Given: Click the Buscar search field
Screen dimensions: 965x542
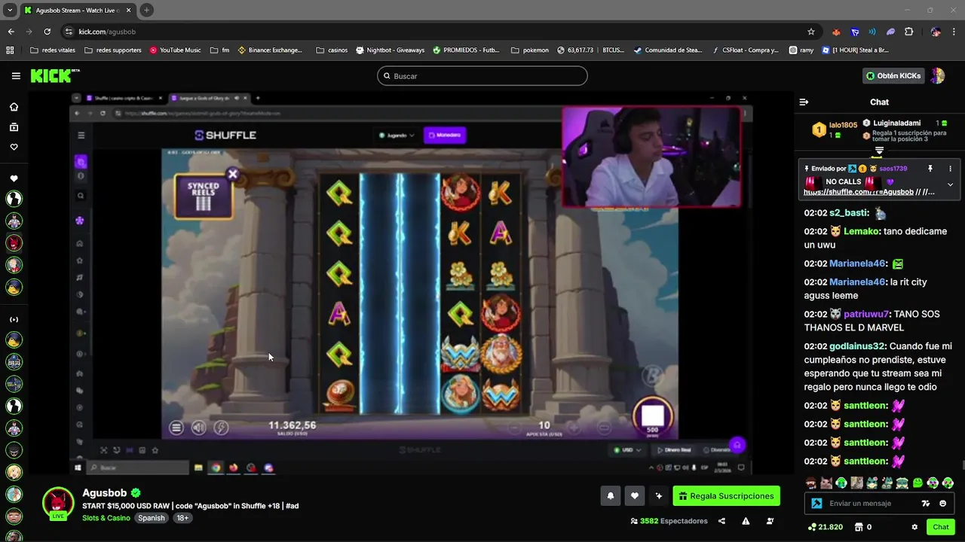Looking at the screenshot, I should [x=482, y=76].
